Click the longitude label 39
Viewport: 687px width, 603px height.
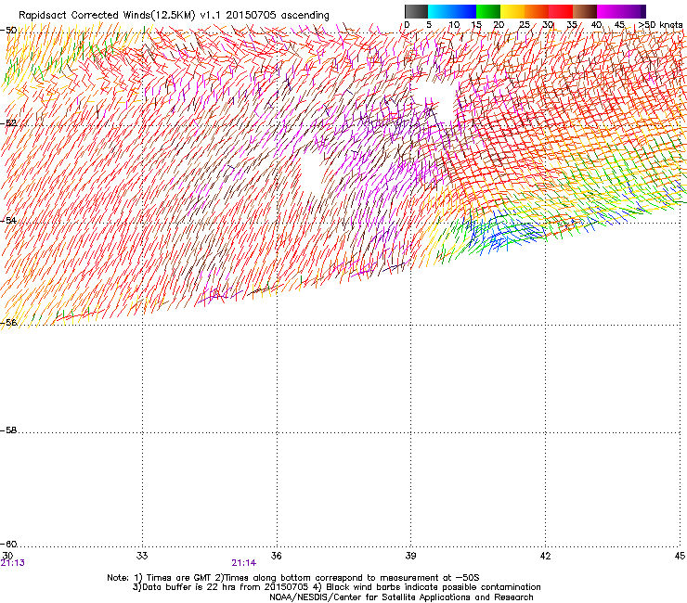(410, 556)
